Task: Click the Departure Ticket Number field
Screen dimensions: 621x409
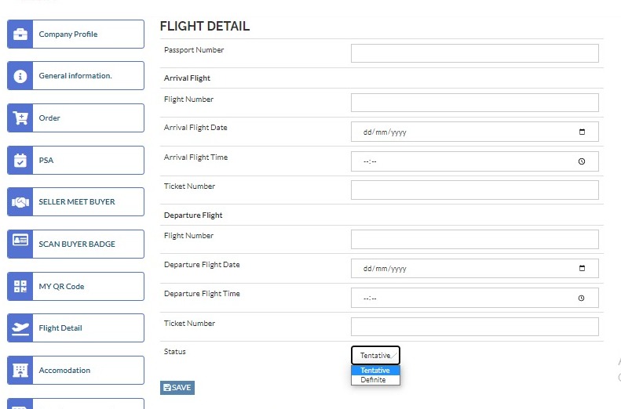Action: pyautogui.click(x=474, y=327)
